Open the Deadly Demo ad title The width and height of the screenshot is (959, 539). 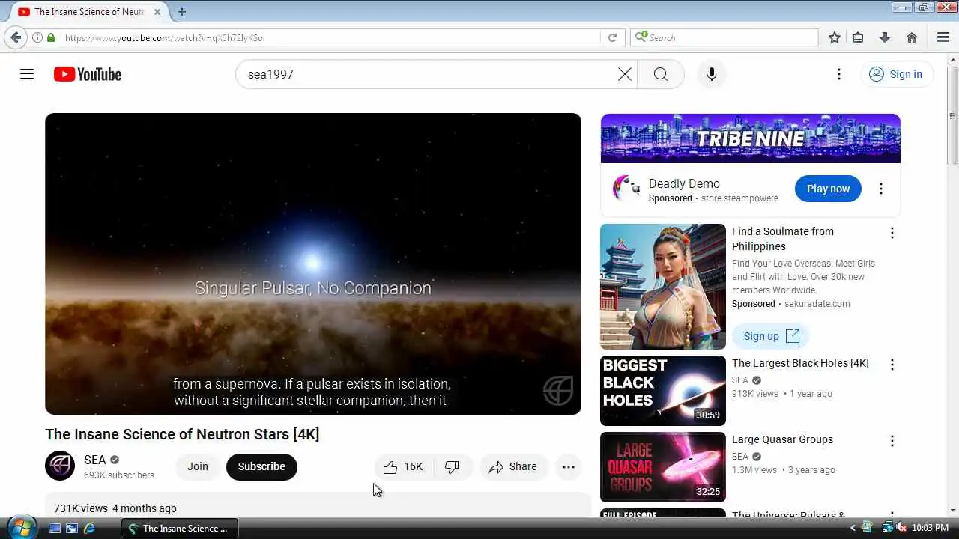[x=684, y=183]
